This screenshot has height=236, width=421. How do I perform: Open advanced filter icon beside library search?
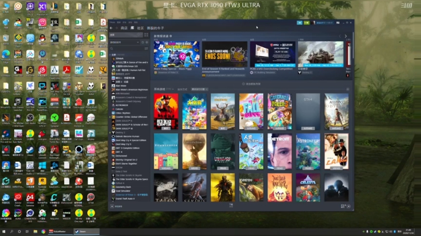[x=146, y=48]
